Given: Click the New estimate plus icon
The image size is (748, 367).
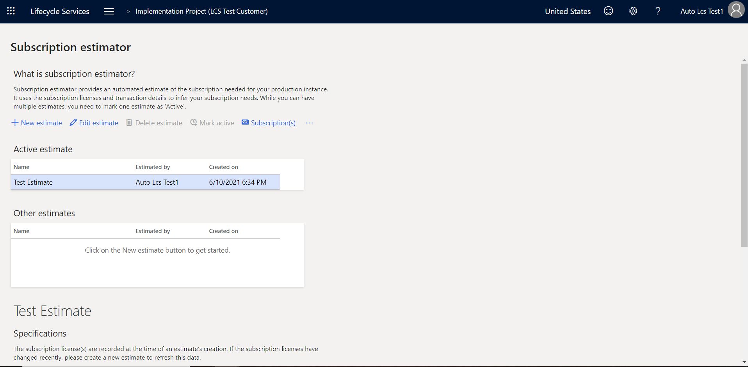Looking at the screenshot, I should (x=15, y=123).
